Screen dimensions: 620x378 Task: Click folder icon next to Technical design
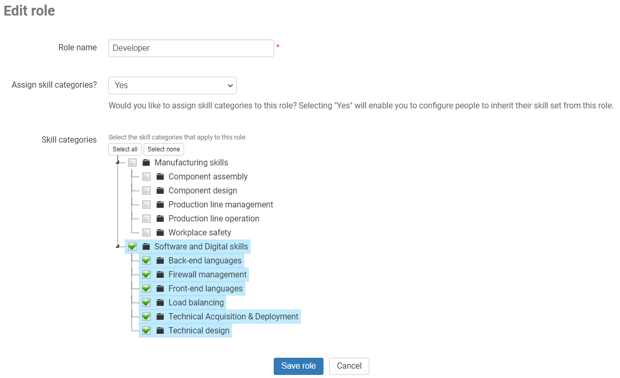coord(160,331)
